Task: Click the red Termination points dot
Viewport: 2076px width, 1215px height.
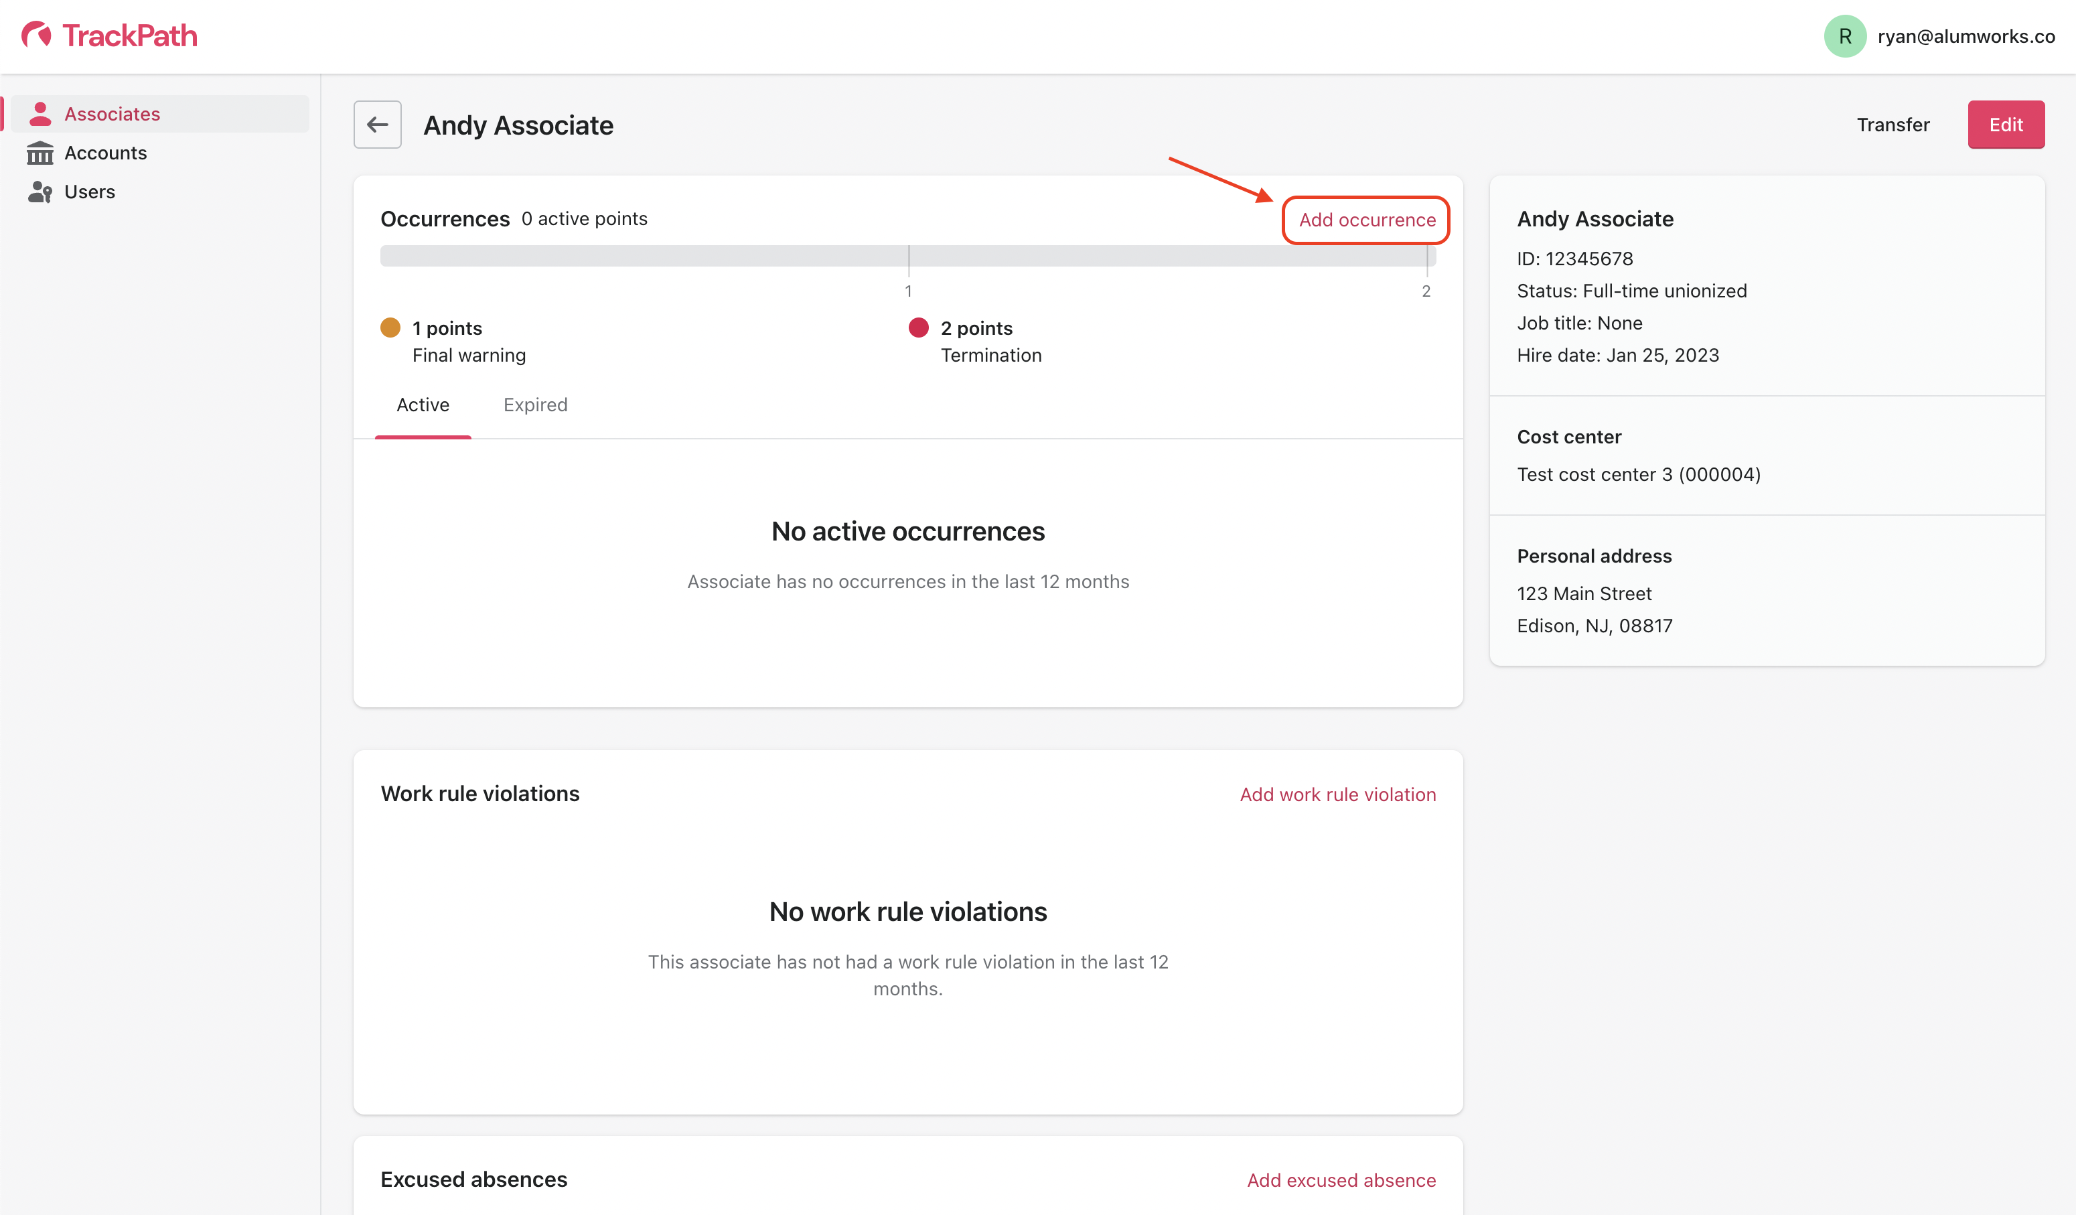Action: pyautogui.click(x=919, y=328)
